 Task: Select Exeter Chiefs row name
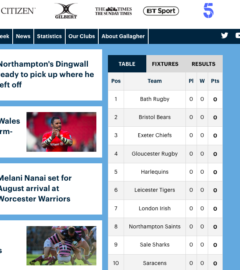155,135
